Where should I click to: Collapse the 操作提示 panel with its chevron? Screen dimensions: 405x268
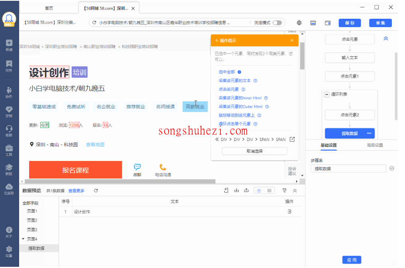click(292, 41)
